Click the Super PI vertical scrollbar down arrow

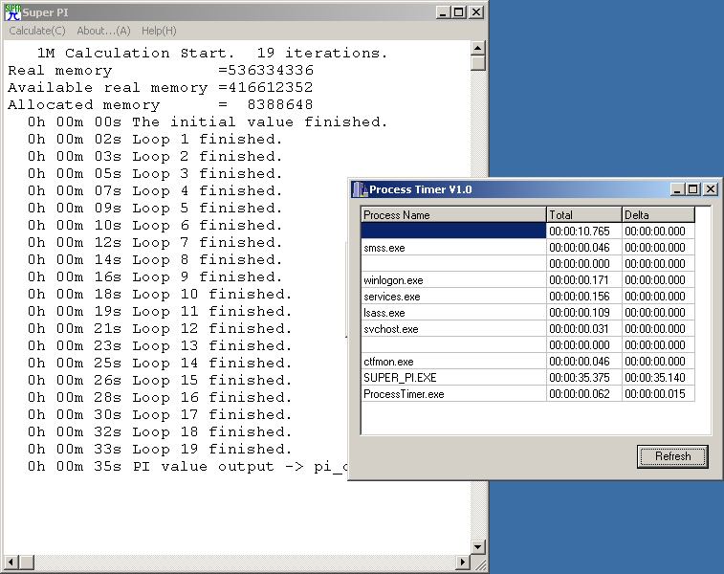(x=478, y=547)
